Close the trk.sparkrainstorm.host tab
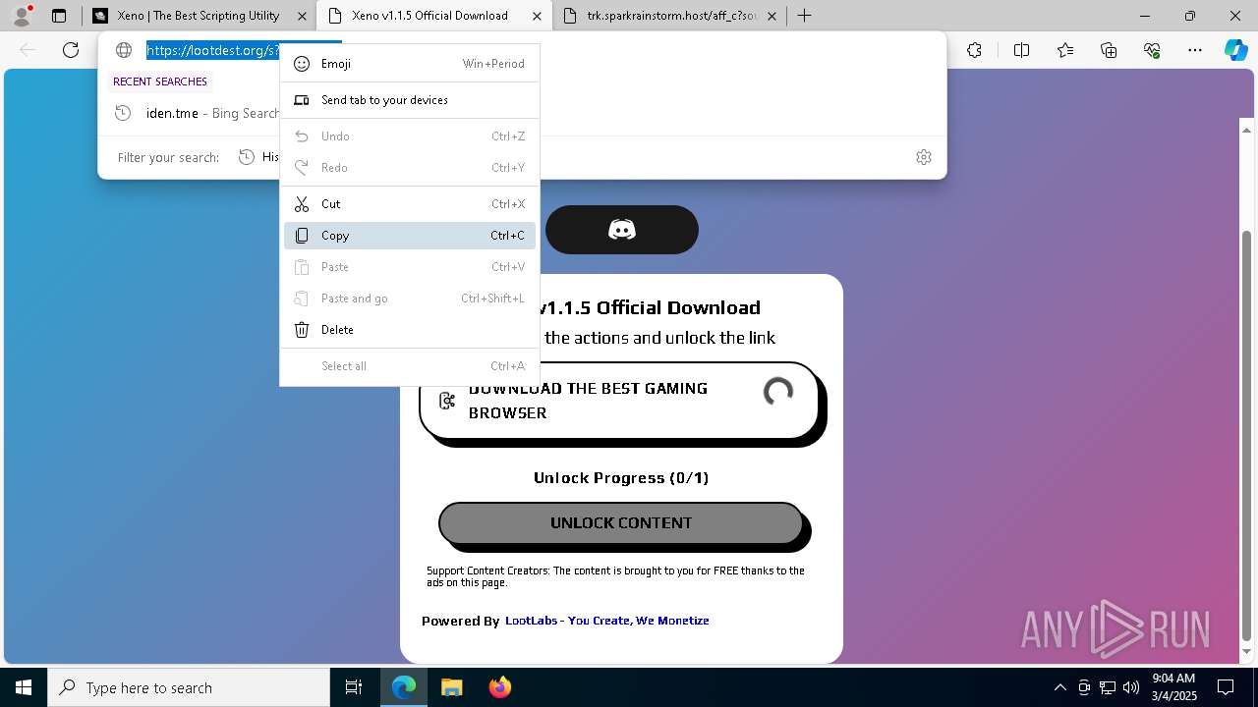Image resolution: width=1258 pixels, height=707 pixels. click(772, 16)
